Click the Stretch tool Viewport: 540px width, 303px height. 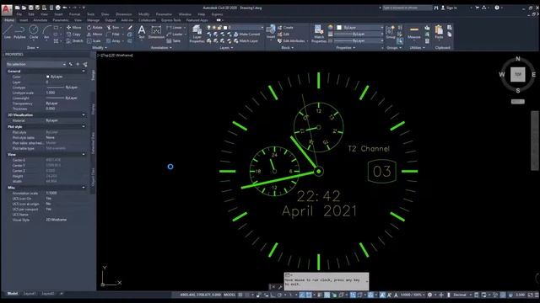pos(75,41)
